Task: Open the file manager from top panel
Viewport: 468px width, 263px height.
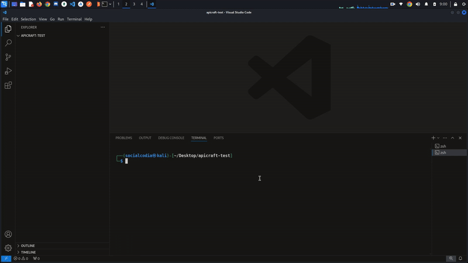Action: pyautogui.click(x=22, y=4)
